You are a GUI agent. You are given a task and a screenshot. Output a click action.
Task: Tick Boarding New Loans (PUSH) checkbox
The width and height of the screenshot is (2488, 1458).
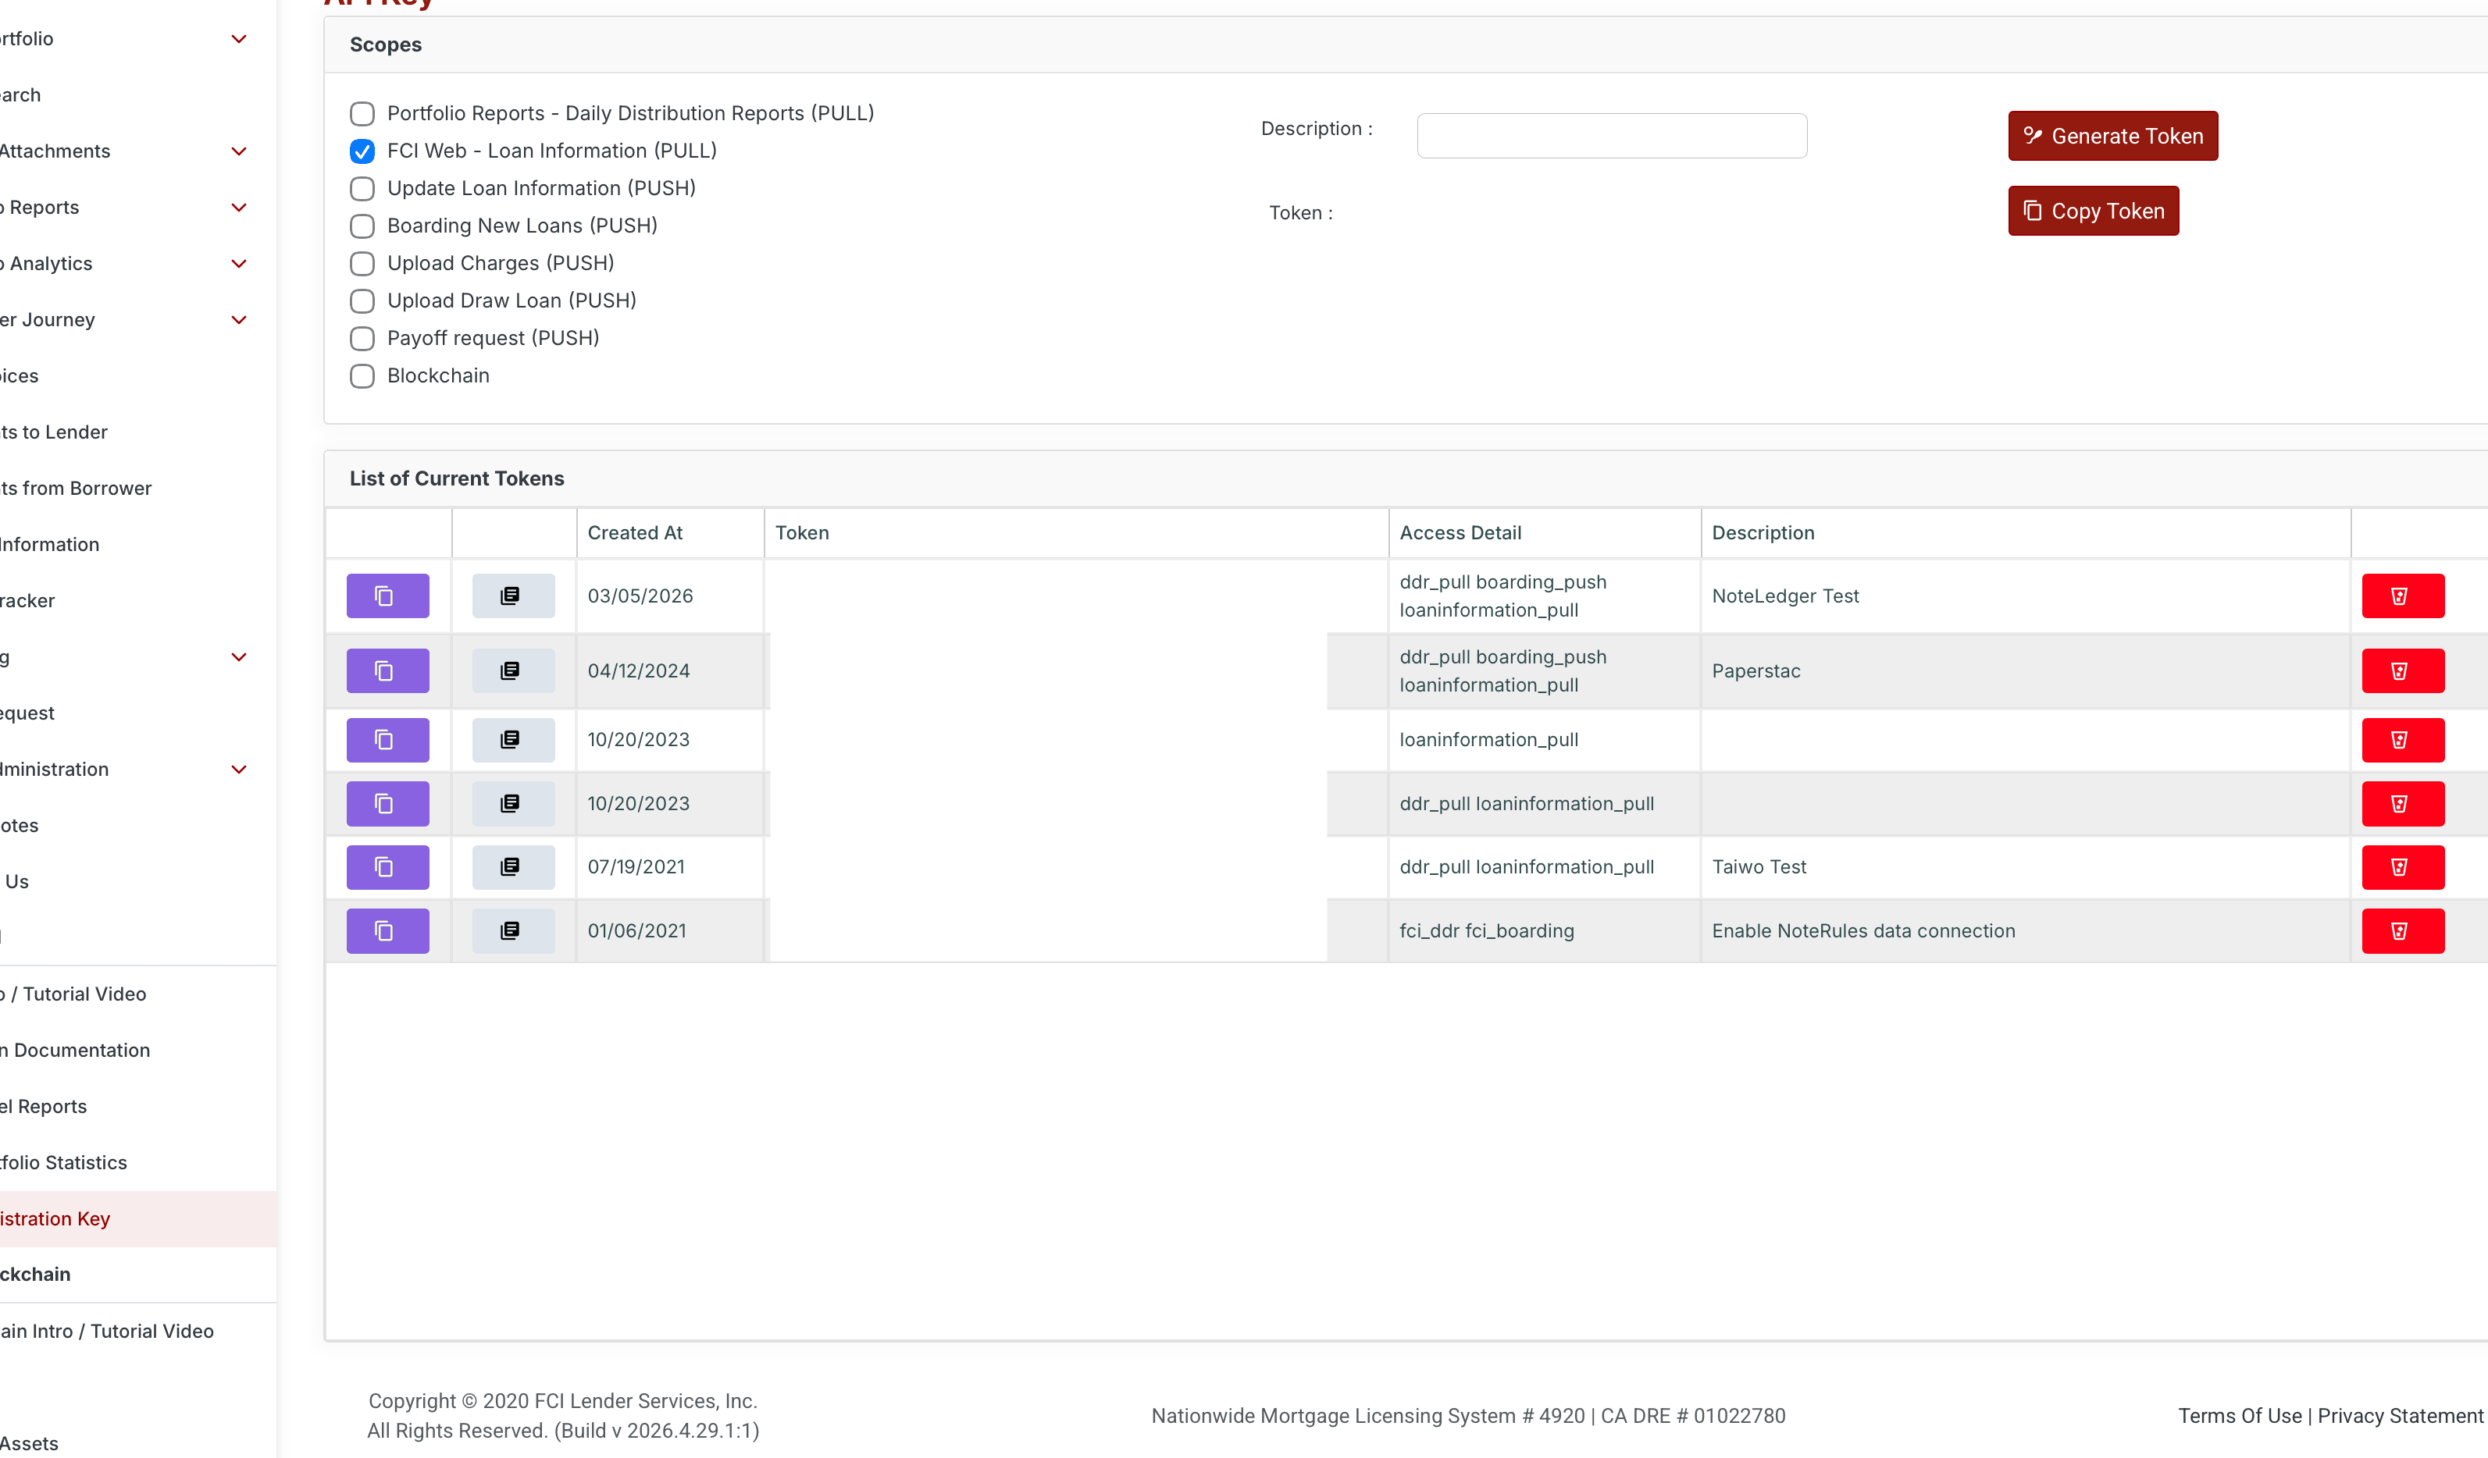coord(362,226)
